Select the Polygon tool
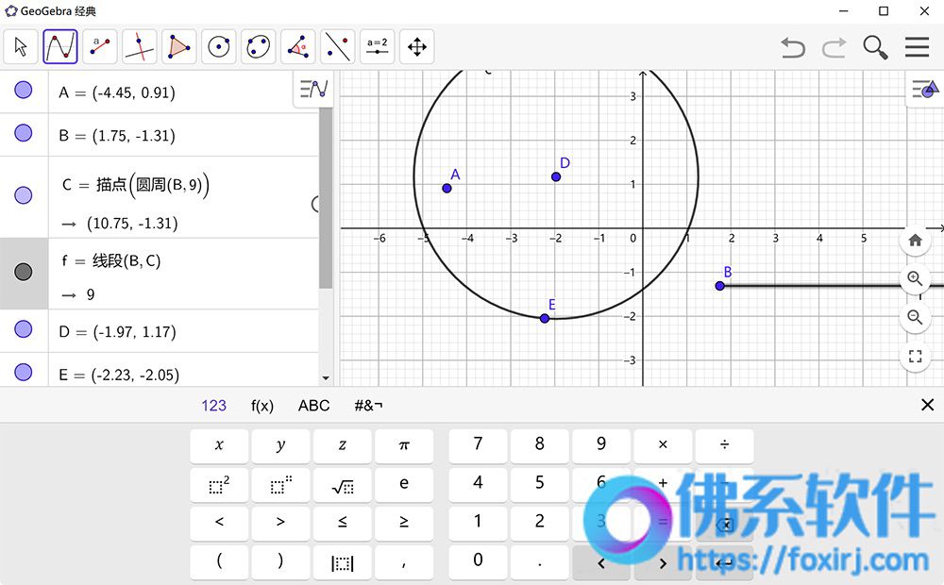The image size is (944, 585). coord(178,46)
